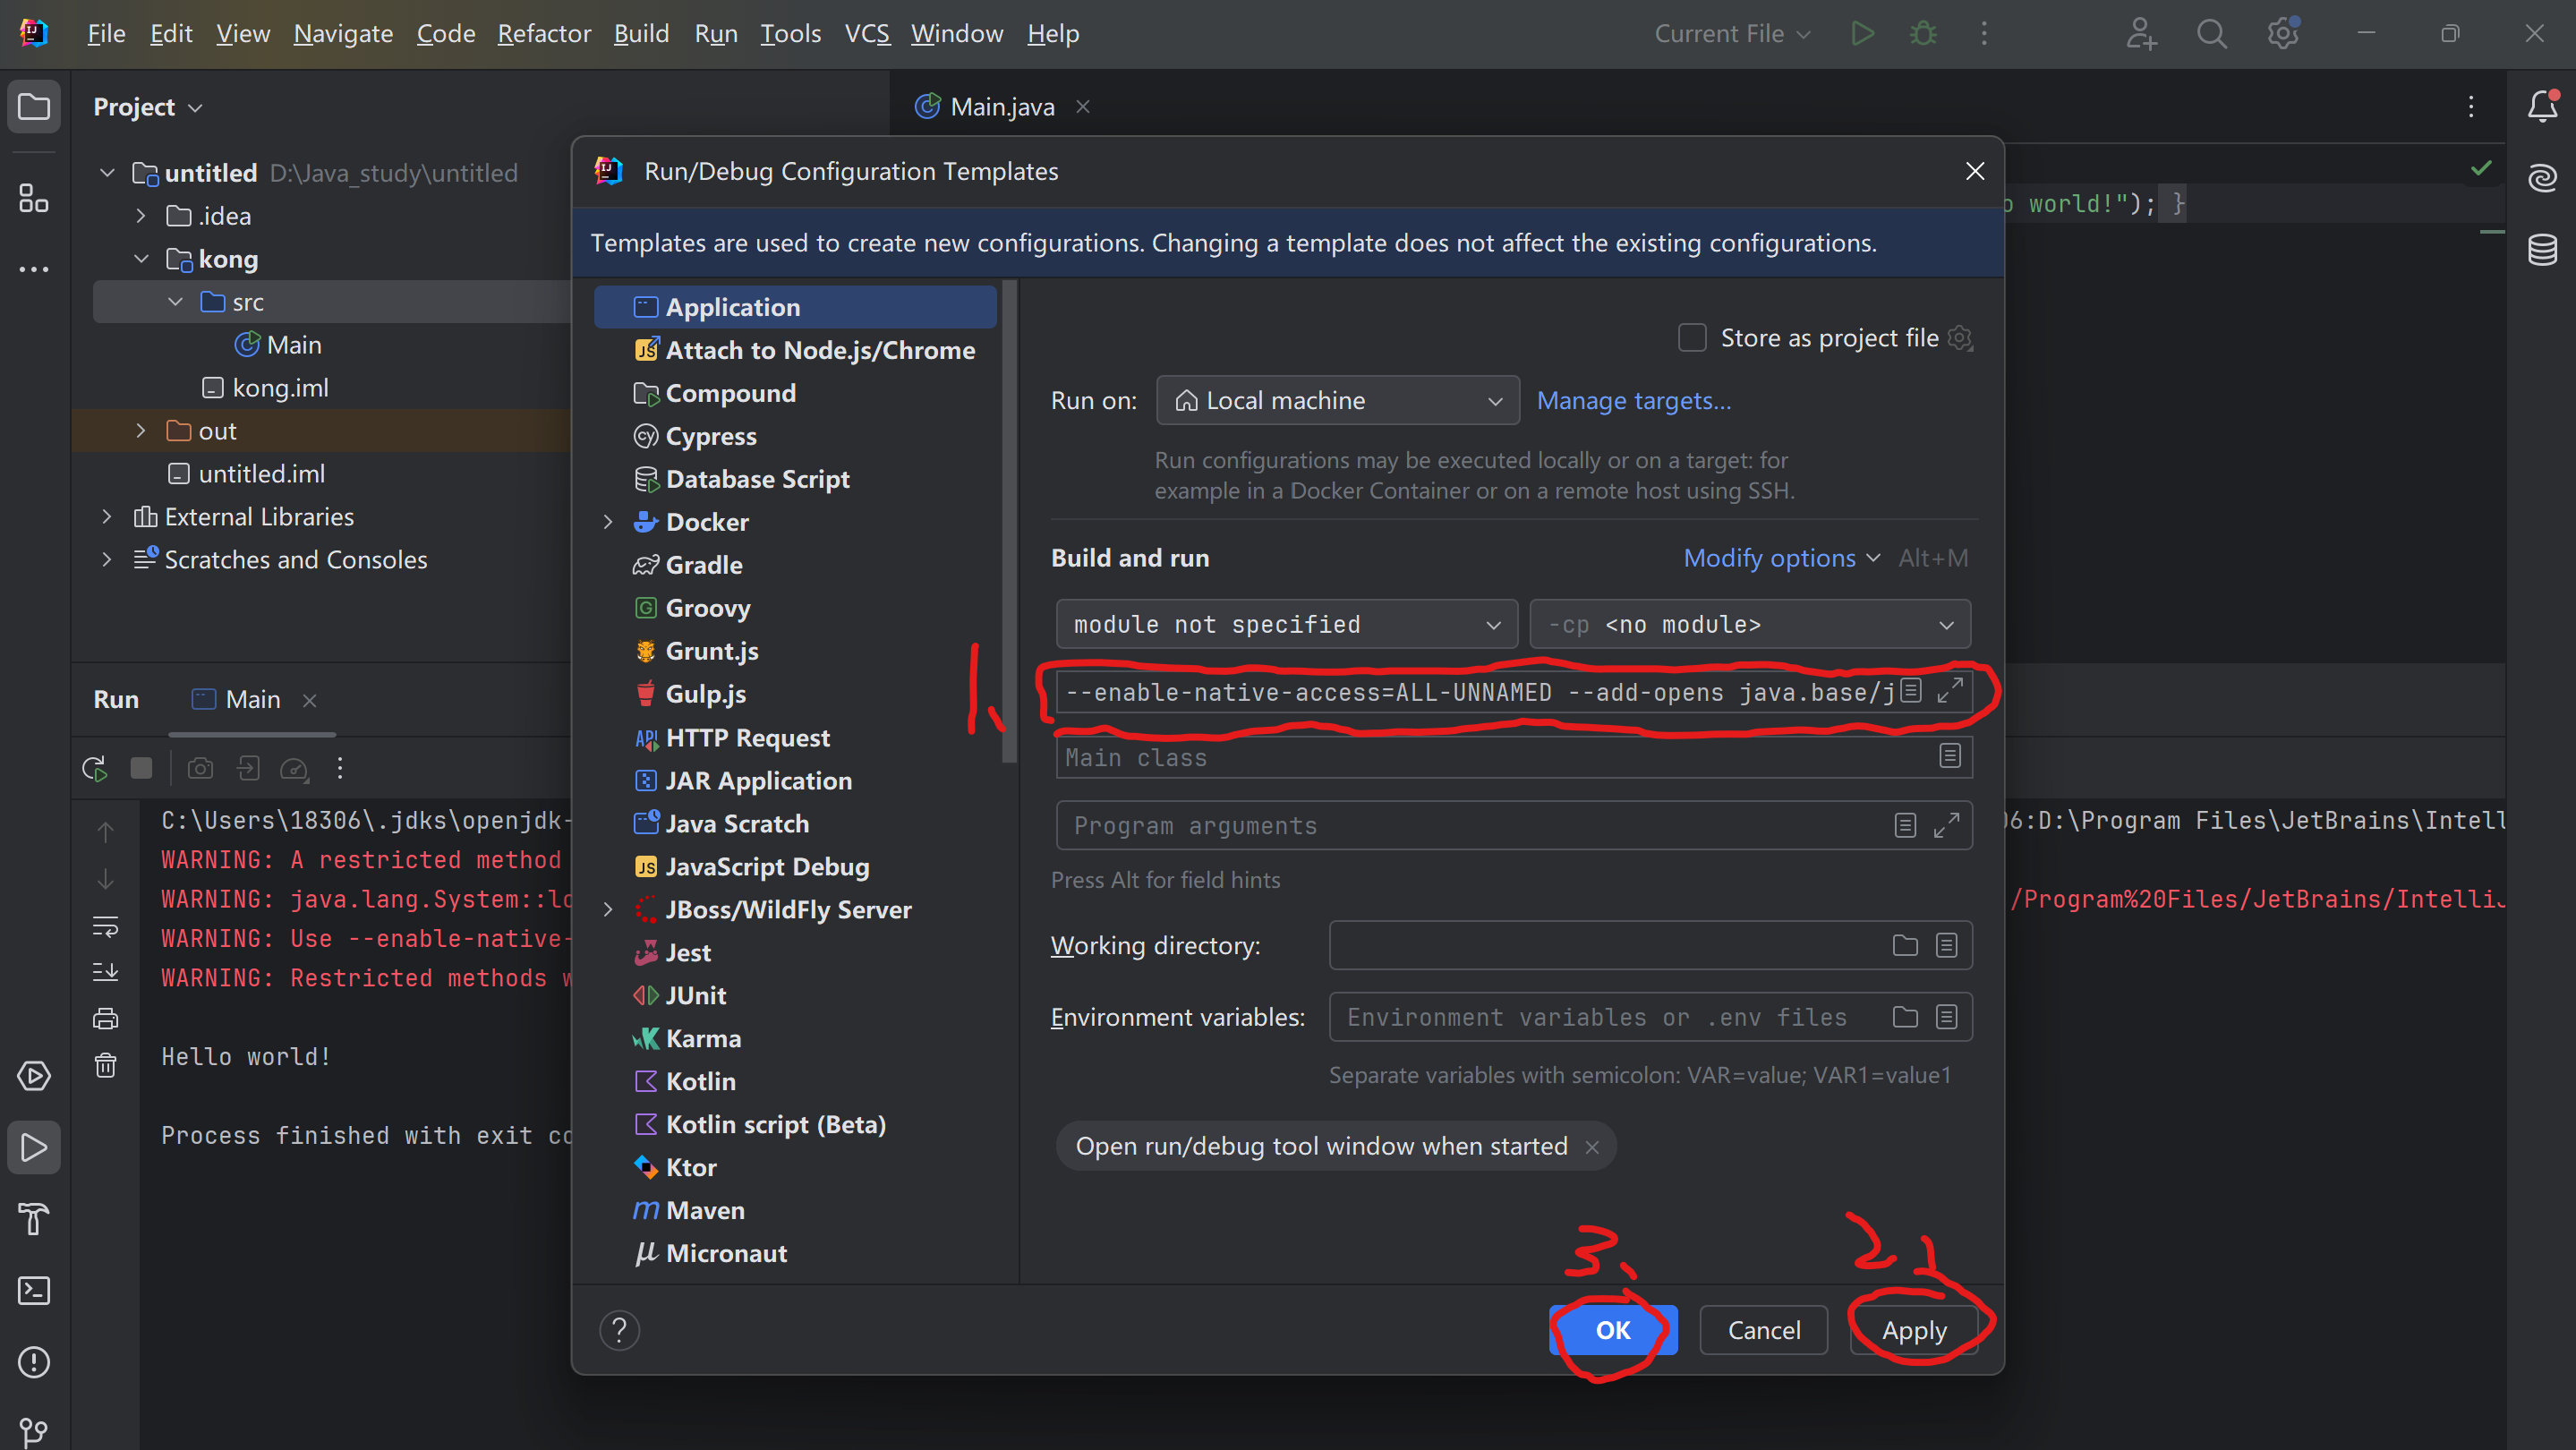Expand the JBoss/WildFly Server node

click(608, 910)
